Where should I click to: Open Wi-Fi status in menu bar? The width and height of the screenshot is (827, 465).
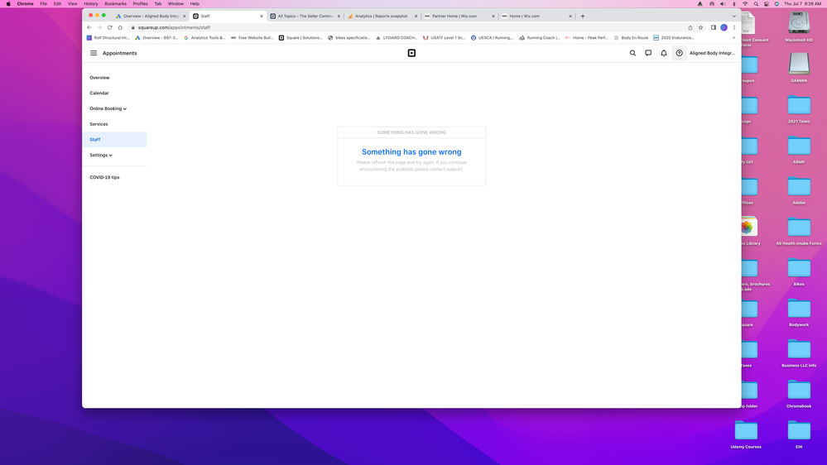tap(745, 3)
